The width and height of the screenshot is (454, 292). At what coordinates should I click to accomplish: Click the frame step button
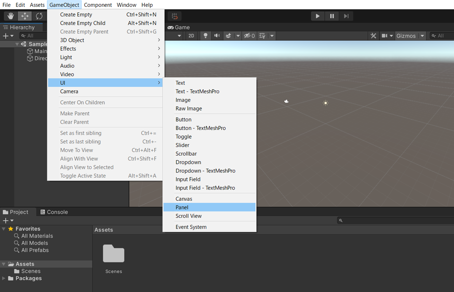coord(346,16)
